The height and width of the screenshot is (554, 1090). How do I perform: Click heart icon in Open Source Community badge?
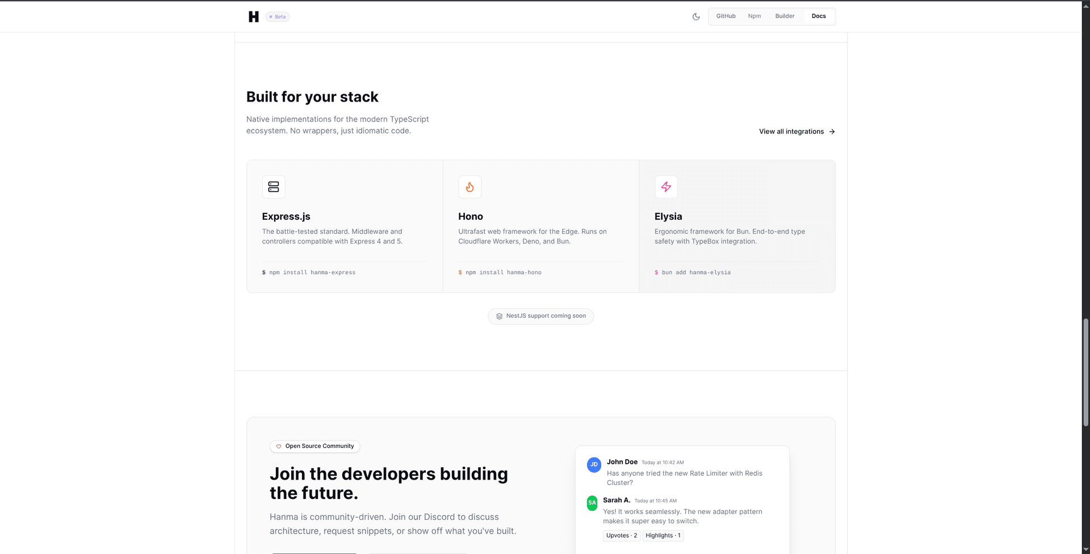click(x=279, y=447)
